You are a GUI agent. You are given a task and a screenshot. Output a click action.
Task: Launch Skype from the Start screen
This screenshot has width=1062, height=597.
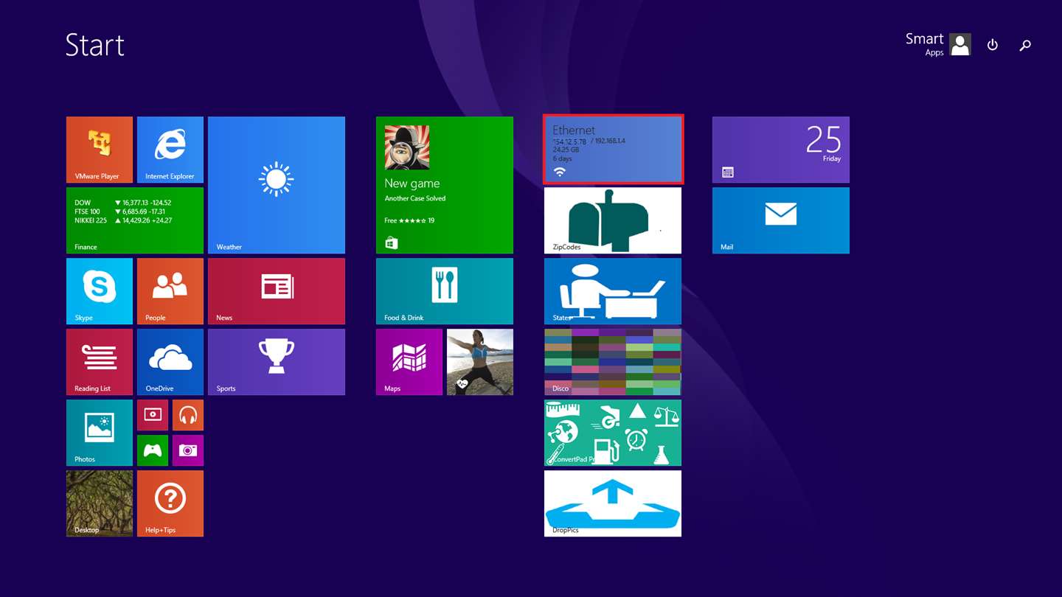point(100,291)
